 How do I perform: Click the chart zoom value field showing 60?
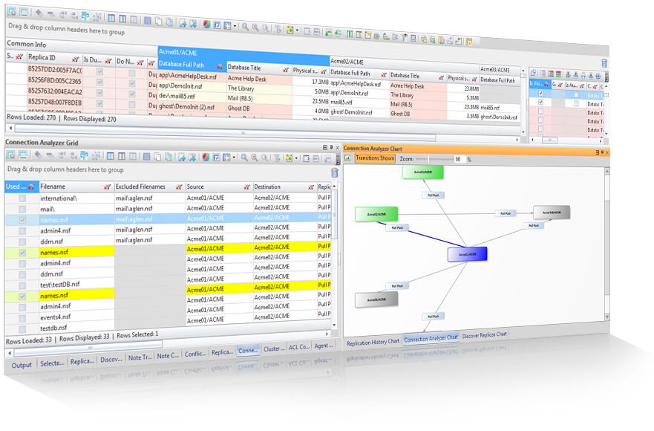(460, 159)
